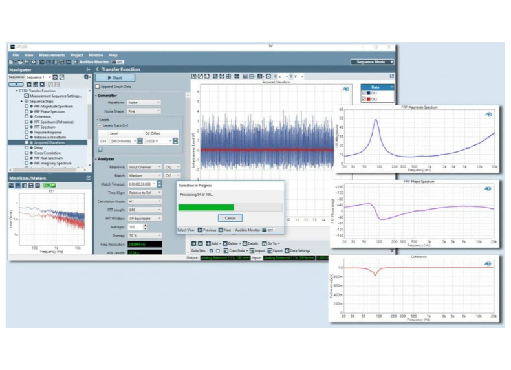Cancel the operation in progress
This screenshot has width=511, height=370.
230,218
